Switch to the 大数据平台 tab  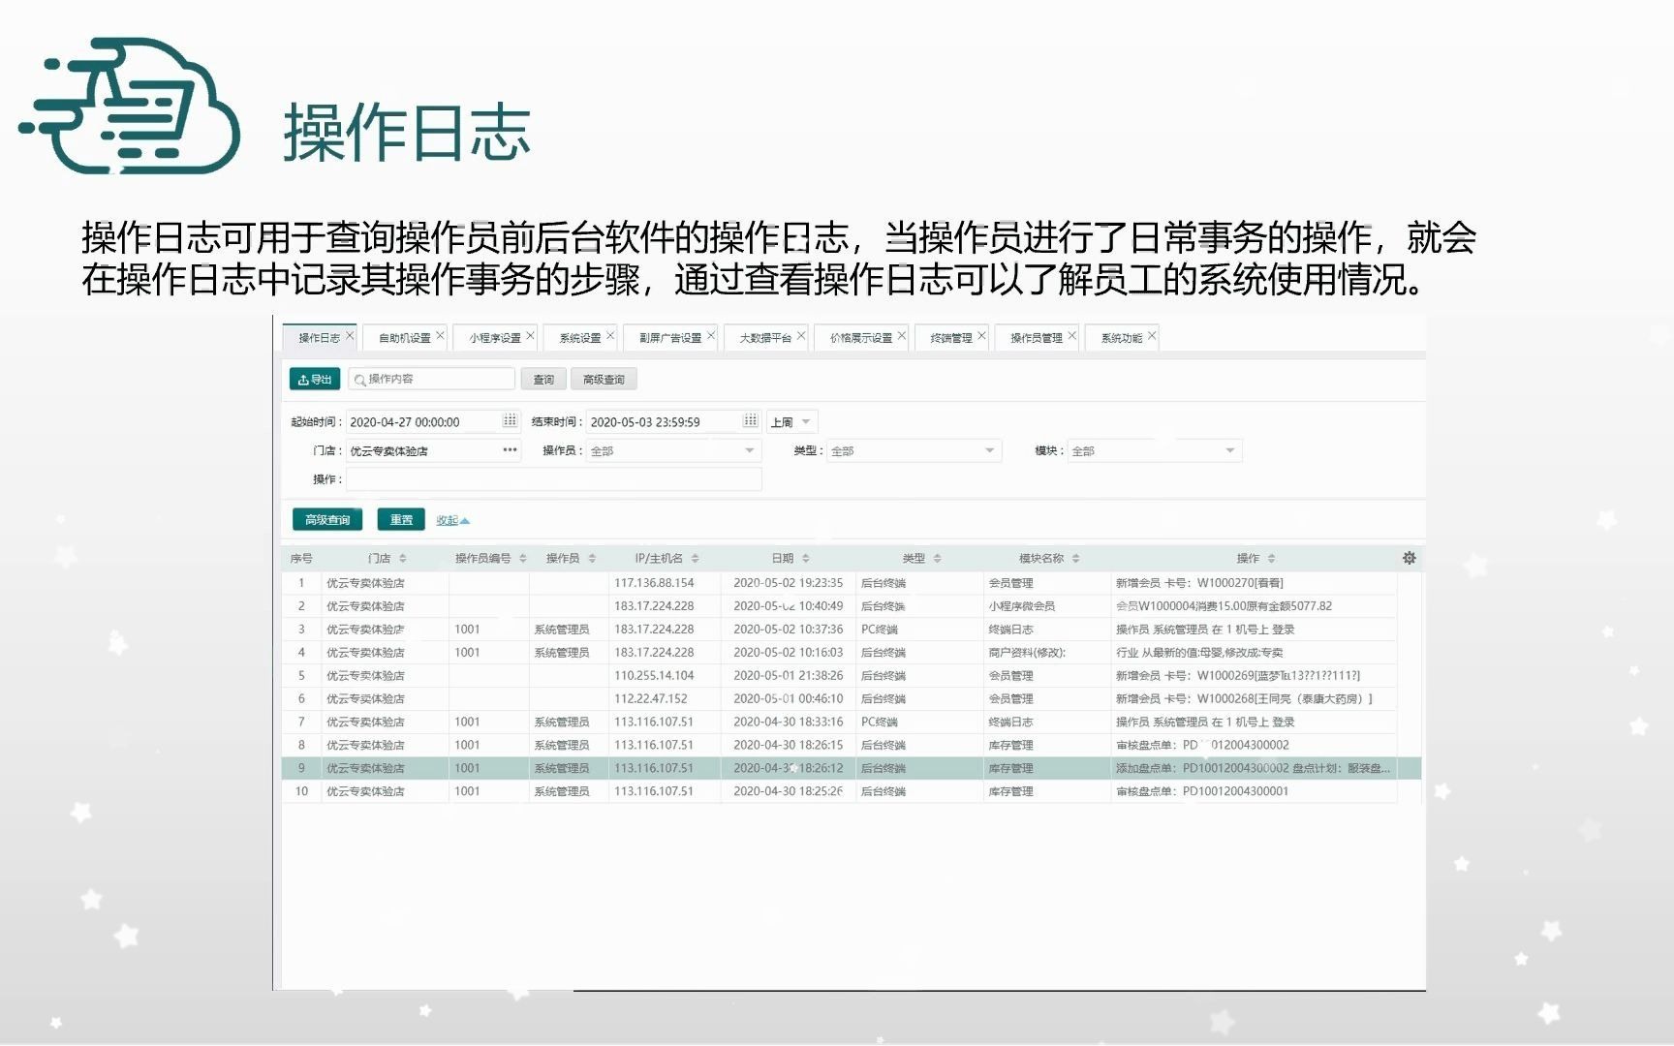click(765, 338)
